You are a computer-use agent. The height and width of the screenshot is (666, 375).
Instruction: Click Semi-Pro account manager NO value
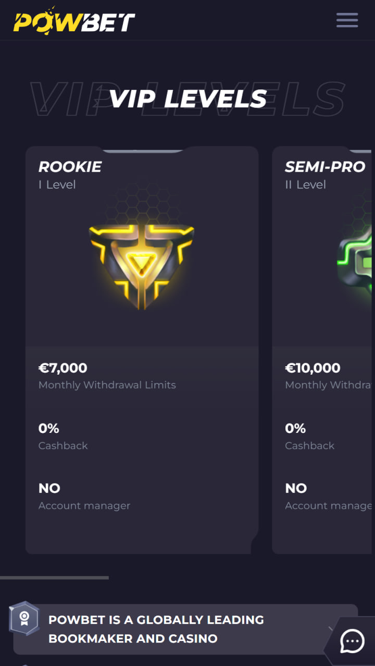click(x=296, y=488)
